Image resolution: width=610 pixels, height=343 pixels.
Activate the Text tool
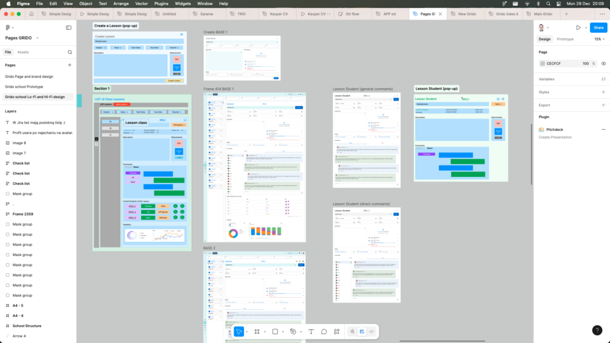[311, 332]
